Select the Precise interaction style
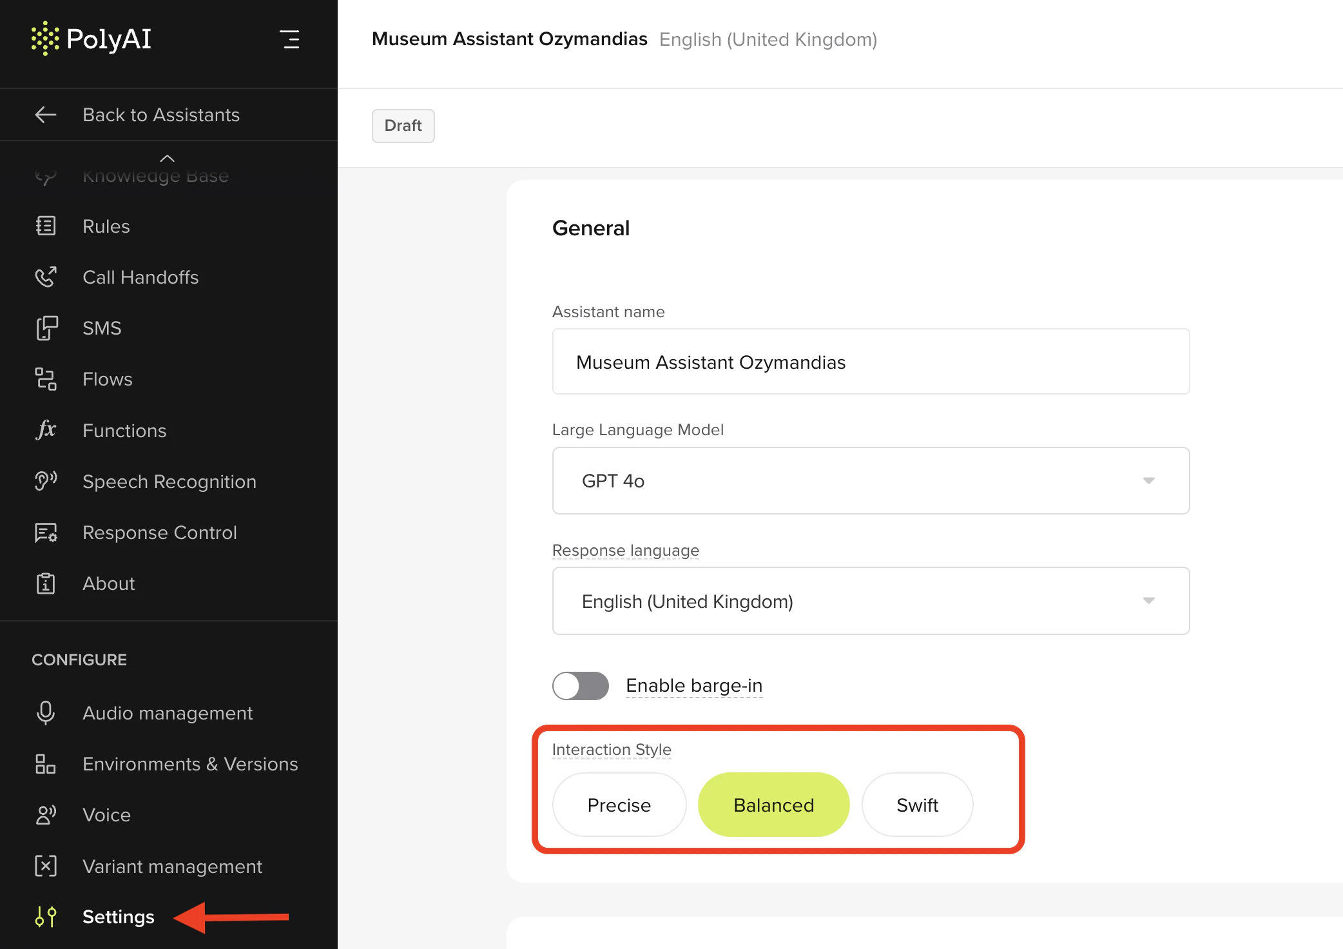The width and height of the screenshot is (1343, 949). (x=619, y=805)
